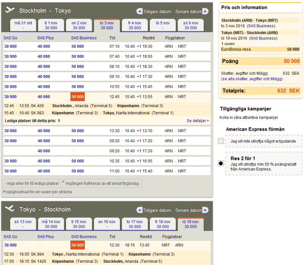
Task: Select highlighted 50 000 Business fare on return flight
Action: tap(78, 245)
